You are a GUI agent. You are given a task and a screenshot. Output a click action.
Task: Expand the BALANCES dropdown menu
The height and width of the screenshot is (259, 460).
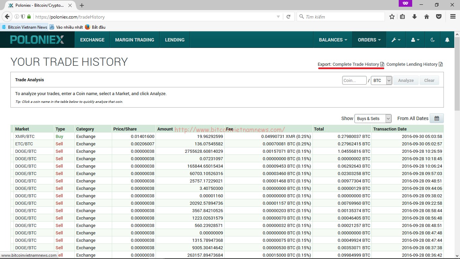[333, 40]
